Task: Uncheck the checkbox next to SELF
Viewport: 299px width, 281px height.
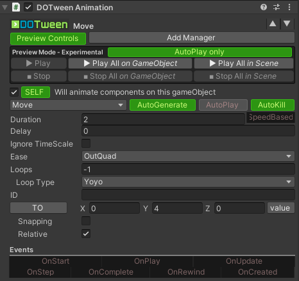Action: click(14, 92)
